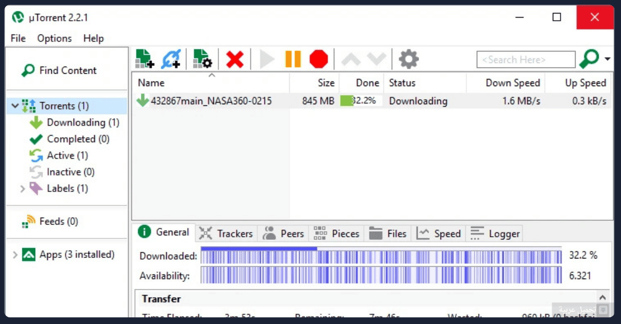This screenshot has height=324, width=621.
Task: Switch to the Pieces tab
Action: tap(336, 234)
